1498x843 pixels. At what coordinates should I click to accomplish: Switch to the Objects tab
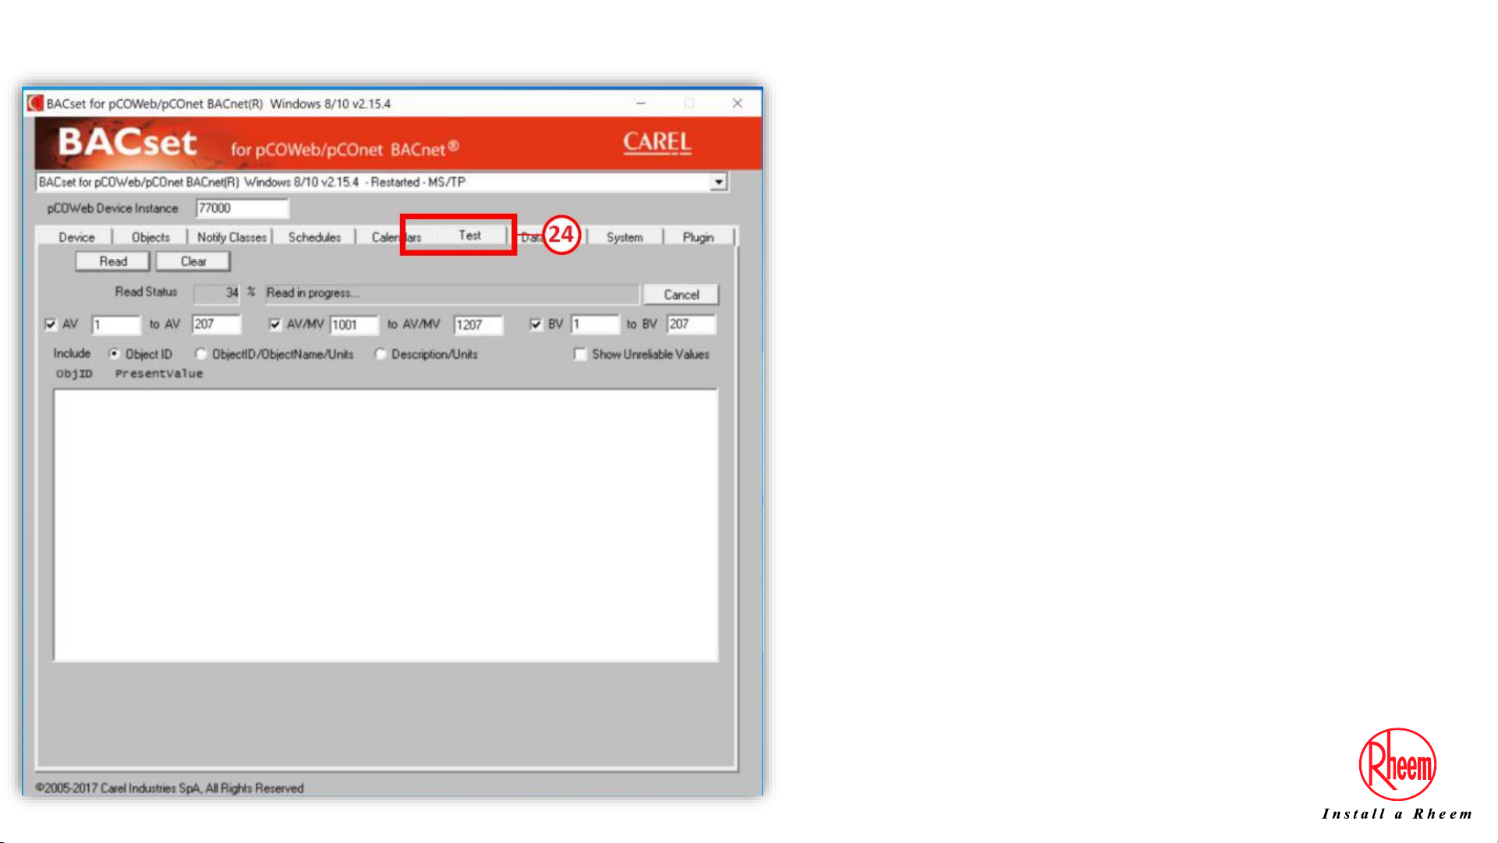pyautogui.click(x=151, y=237)
